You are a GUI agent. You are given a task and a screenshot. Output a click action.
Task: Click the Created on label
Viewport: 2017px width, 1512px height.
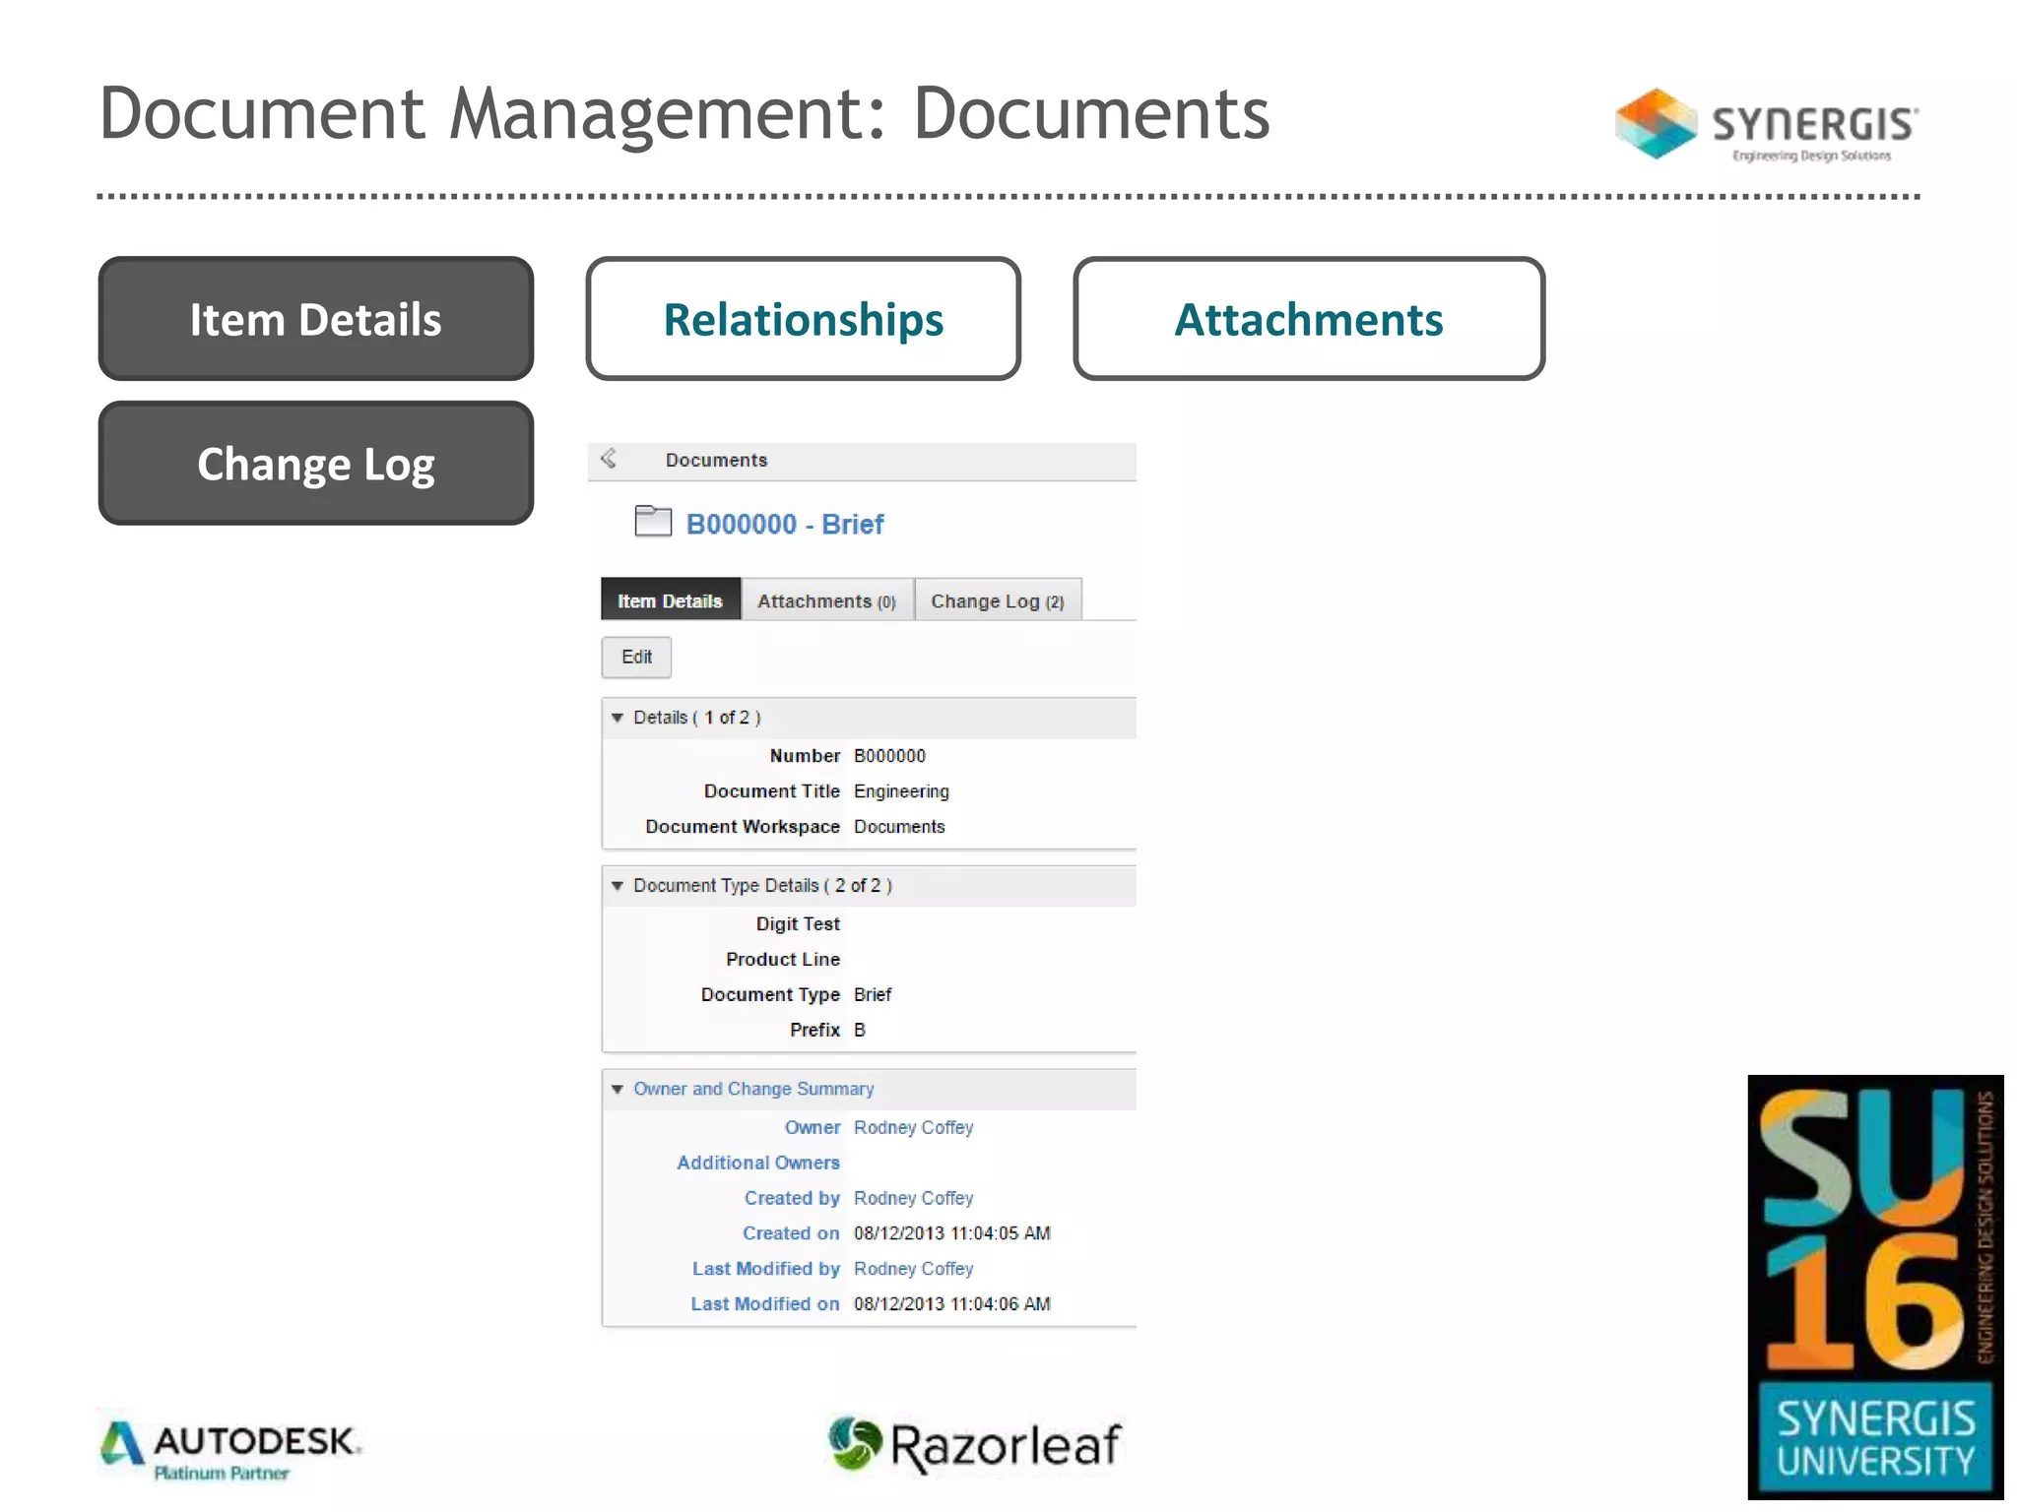(791, 1233)
